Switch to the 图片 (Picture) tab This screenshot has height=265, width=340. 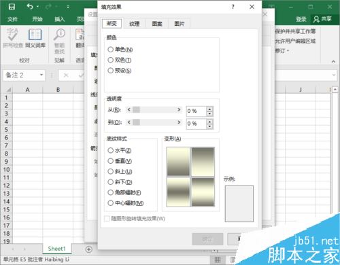pyautogui.click(x=180, y=24)
